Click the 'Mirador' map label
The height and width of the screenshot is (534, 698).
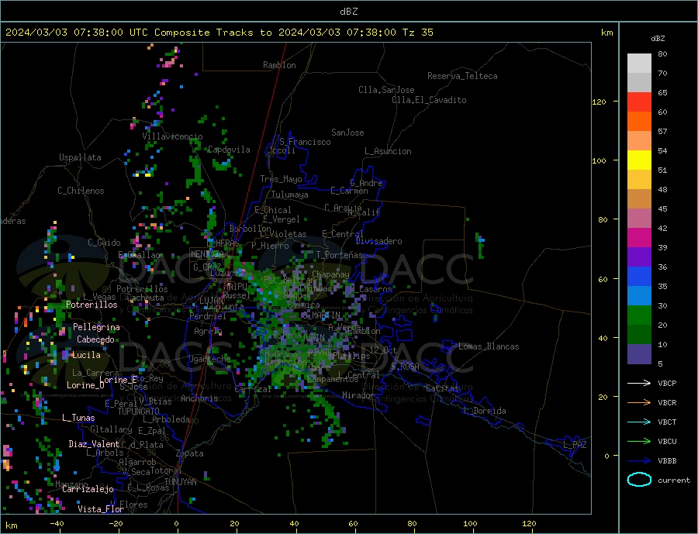(x=358, y=395)
